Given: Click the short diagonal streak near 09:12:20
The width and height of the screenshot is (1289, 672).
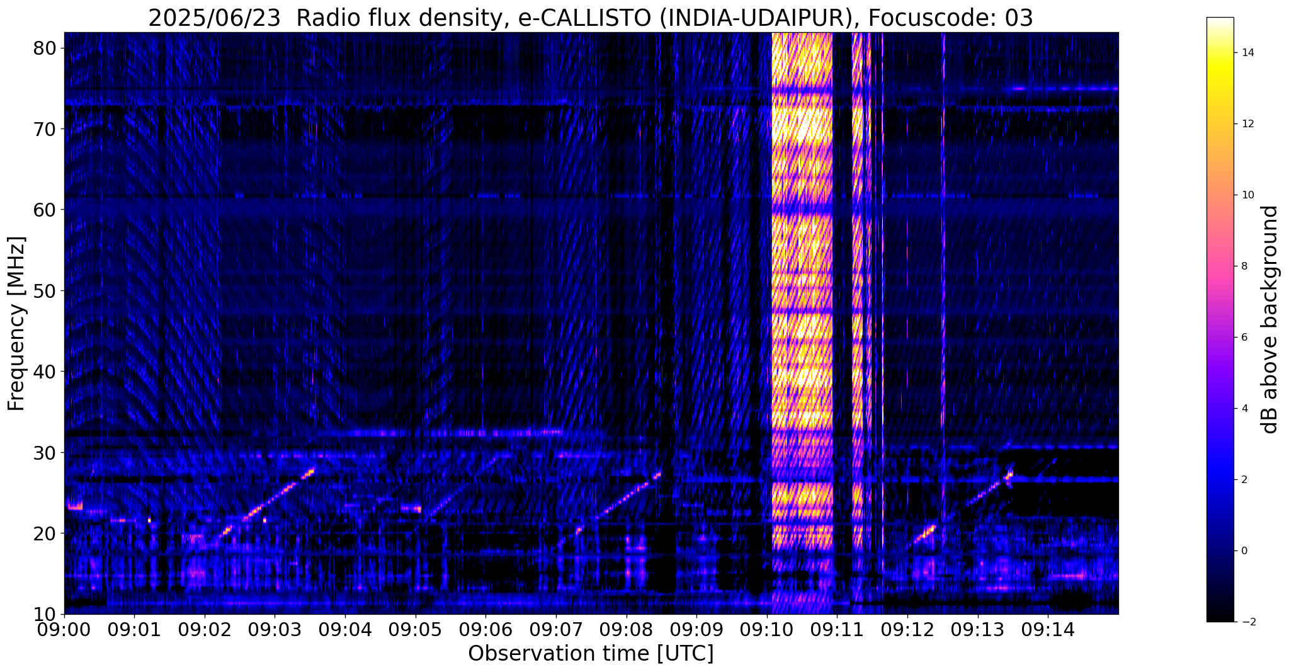Looking at the screenshot, I should click(924, 534).
